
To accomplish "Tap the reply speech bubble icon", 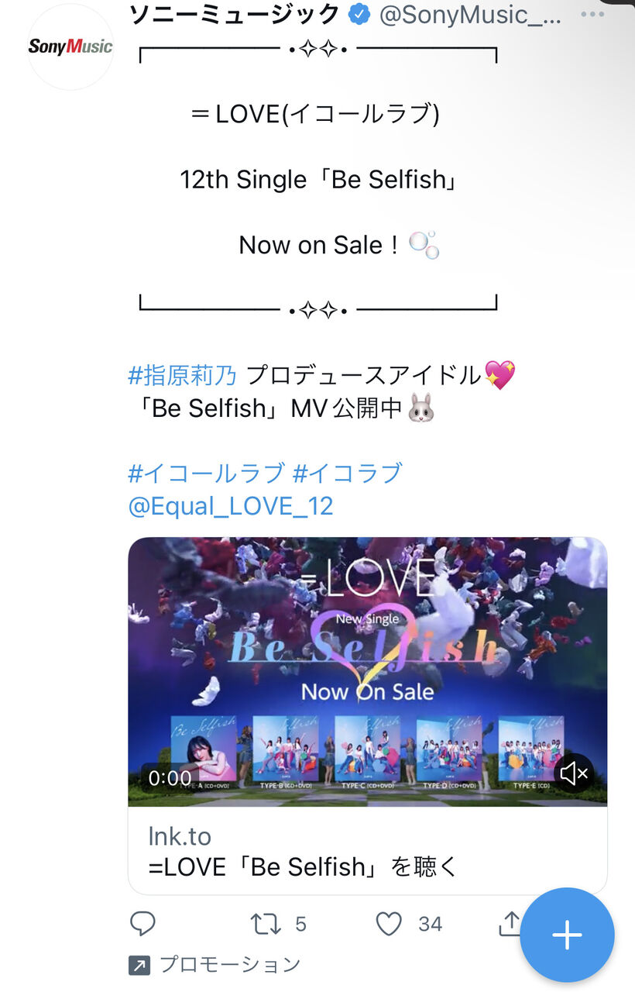I will point(142,923).
